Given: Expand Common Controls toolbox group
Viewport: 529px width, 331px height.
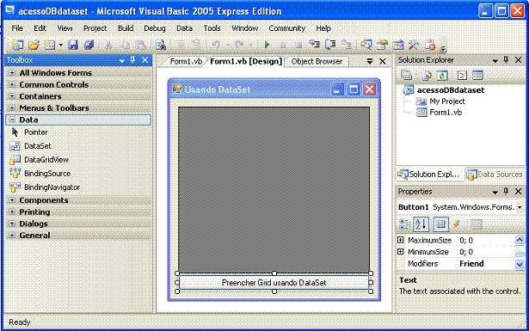Looking at the screenshot, I should [x=12, y=84].
